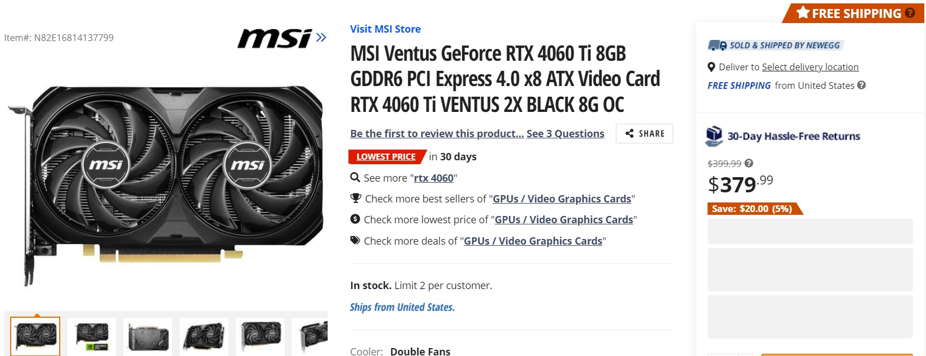
Task: Click the help icon next to Free Shipping banner
Action: coord(910,13)
